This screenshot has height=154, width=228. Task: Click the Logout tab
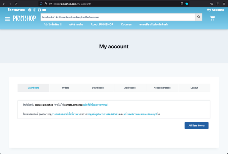pyautogui.click(x=194, y=88)
